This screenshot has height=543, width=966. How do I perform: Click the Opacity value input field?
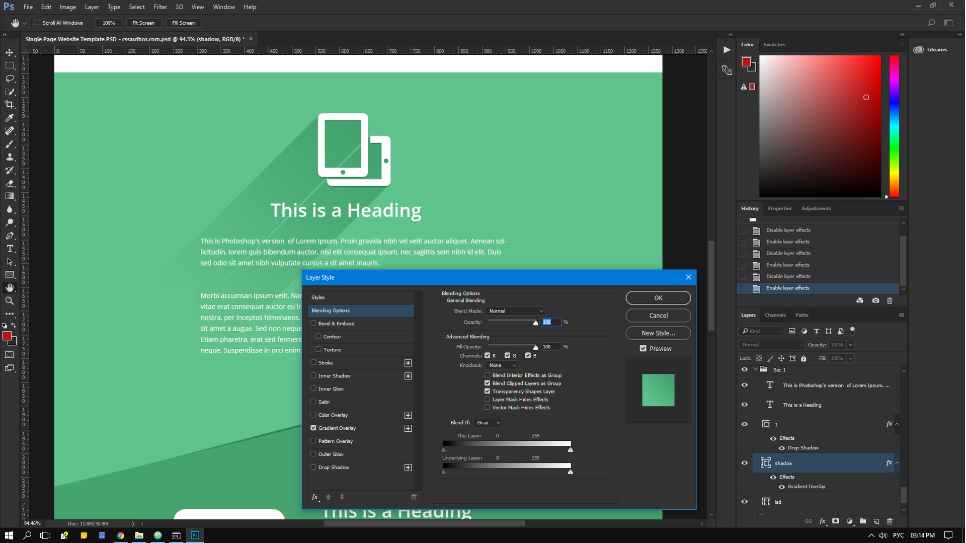click(551, 322)
